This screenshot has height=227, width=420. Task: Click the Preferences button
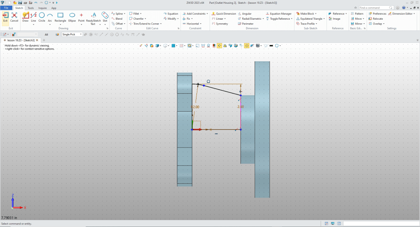coord(377,13)
